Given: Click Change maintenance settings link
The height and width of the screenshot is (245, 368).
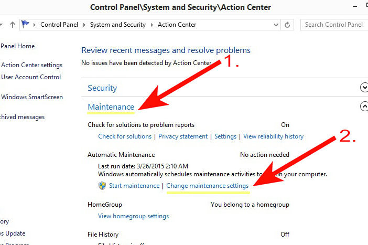Looking at the screenshot, I should tap(207, 186).
